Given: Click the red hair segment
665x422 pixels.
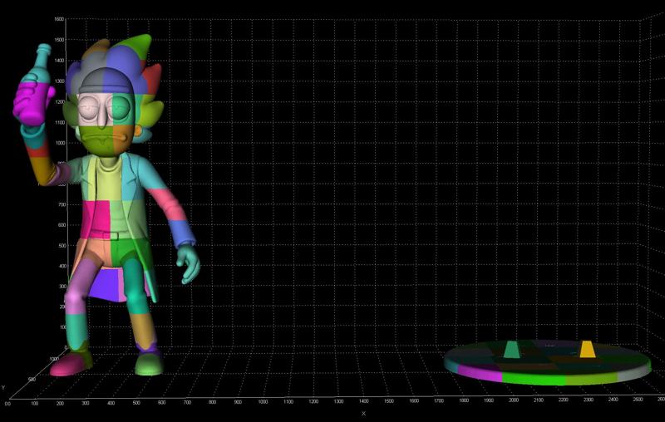Looking at the screenshot, I should pos(152,80).
